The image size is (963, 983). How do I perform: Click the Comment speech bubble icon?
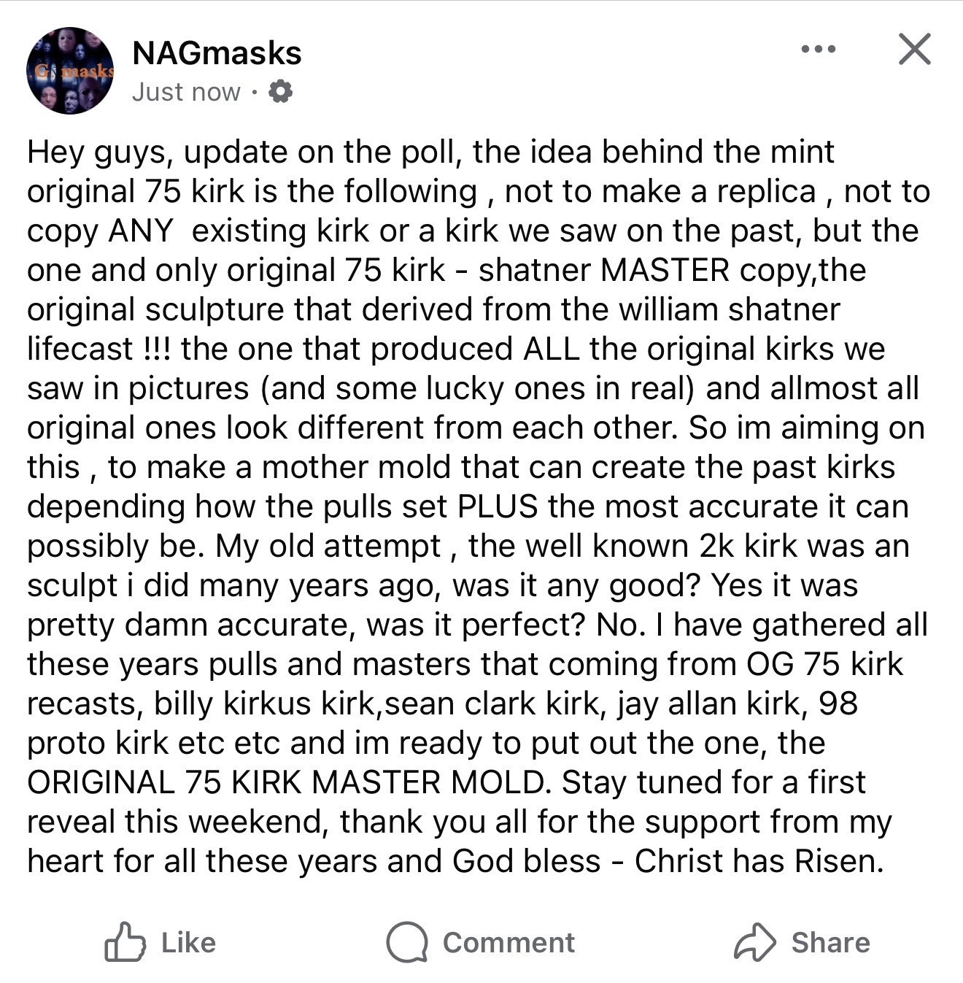click(x=406, y=942)
